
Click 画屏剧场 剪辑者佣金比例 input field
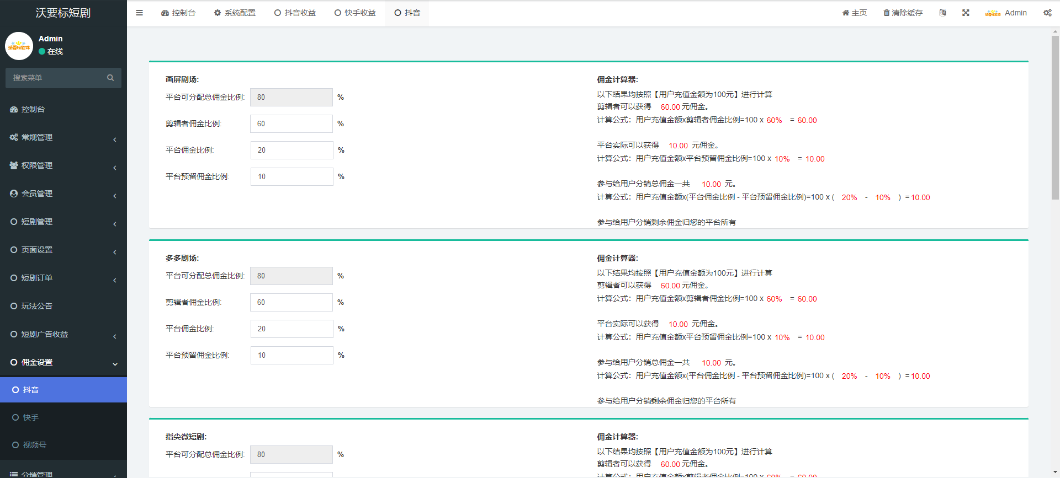[x=291, y=123]
